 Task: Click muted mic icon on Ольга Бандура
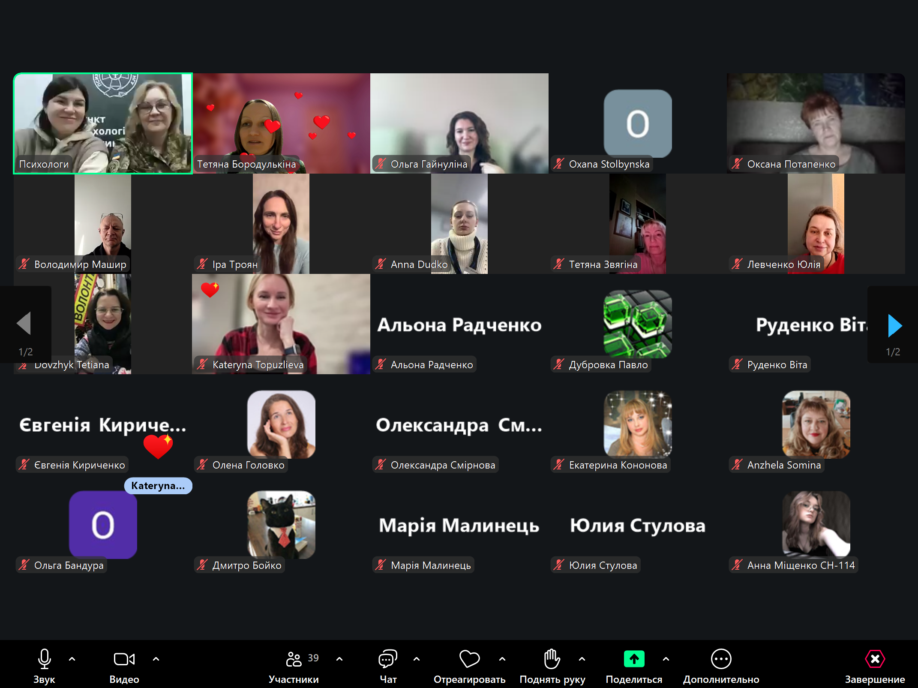point(24,565)
